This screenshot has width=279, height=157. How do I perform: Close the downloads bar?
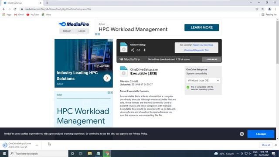click(276, 145)
